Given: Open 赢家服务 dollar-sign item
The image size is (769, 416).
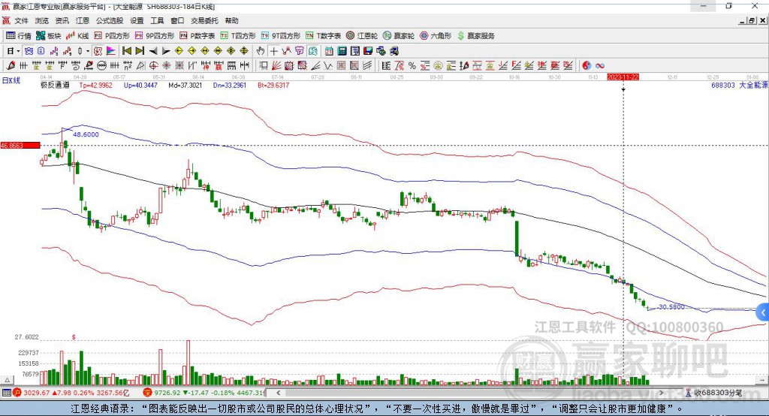Looking at the screenshot, I should pyautogui.click(x=475, y=36).
